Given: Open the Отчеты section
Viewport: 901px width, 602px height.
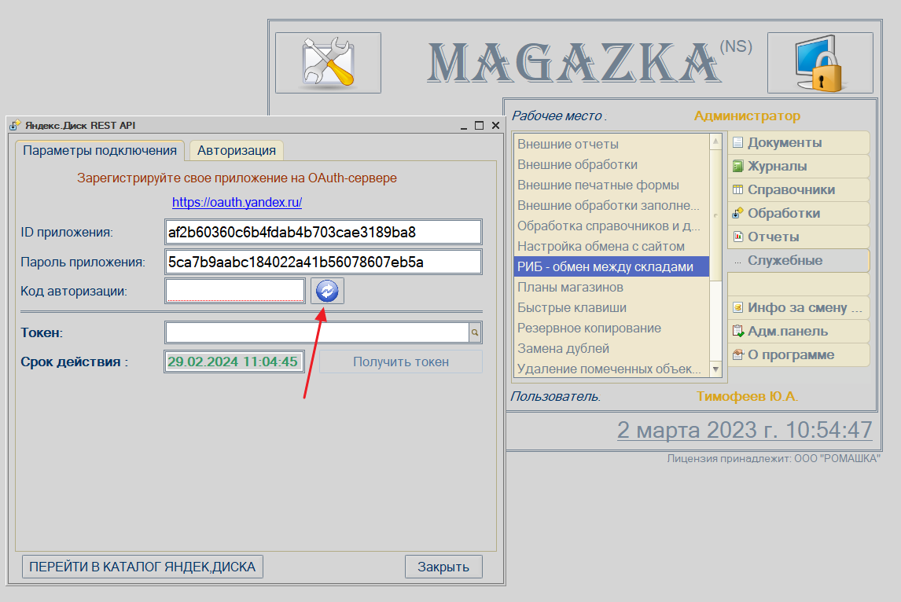Looking at the screenshot, I should [798, 237].
